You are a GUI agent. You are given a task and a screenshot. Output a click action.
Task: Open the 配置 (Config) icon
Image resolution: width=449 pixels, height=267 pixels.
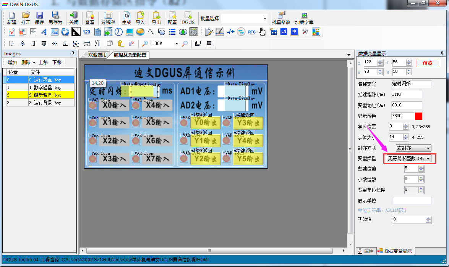point(172,18)
